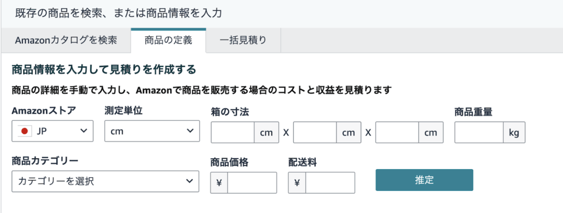Switch to the Amazonカタログを検索 tab
The height and width of the screenshot is (213, 563).
point(66,40)
